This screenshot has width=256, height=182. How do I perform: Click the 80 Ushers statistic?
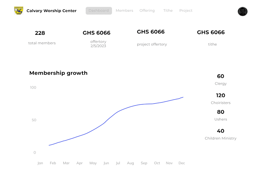pos(220,115)
